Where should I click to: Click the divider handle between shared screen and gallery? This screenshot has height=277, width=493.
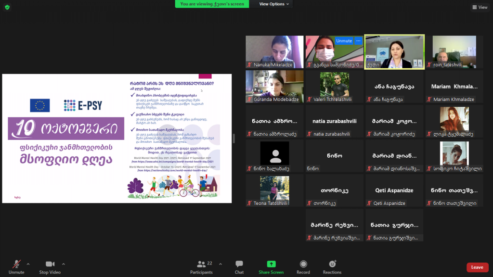pos(234,138)
